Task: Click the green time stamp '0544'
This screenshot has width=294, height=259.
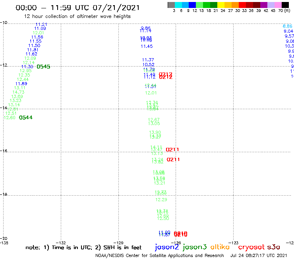Action: point(26,118)
